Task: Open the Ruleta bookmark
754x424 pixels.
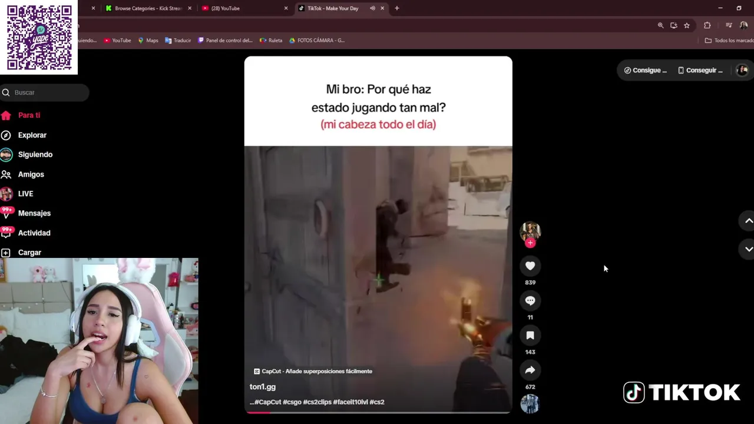Action: [271, 41]
